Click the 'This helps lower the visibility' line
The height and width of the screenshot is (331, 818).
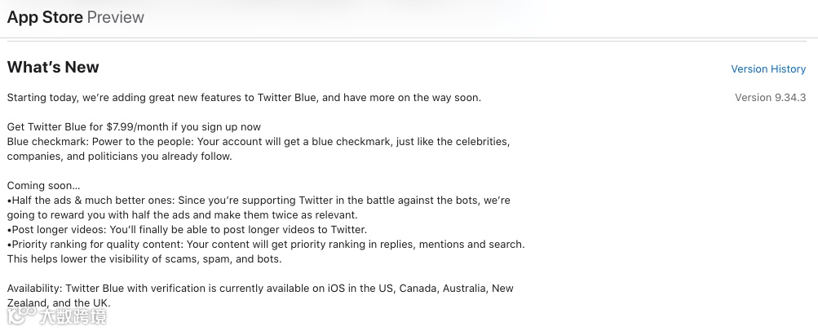(x=144, y=259)
